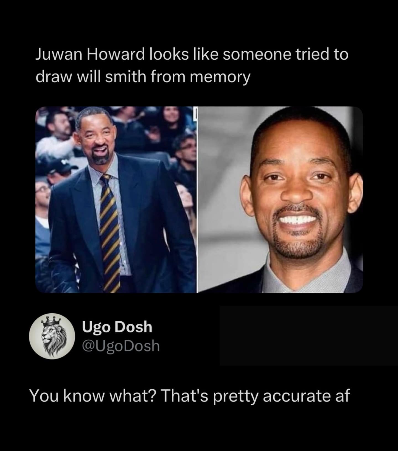Open the Ugo Dosh display name
This screenshot has height=451, width=398.
coord(117,327)
